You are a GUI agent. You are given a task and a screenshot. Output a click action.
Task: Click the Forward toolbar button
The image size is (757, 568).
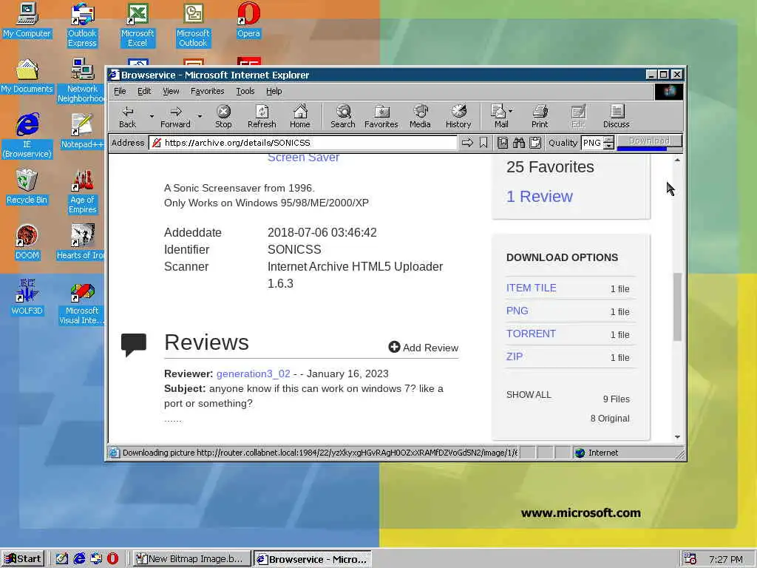pyautogui.click(x=175, y=116)
